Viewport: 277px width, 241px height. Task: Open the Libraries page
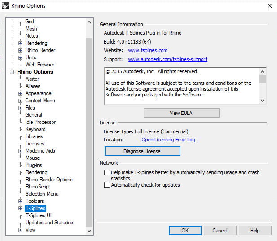point(34,136)
